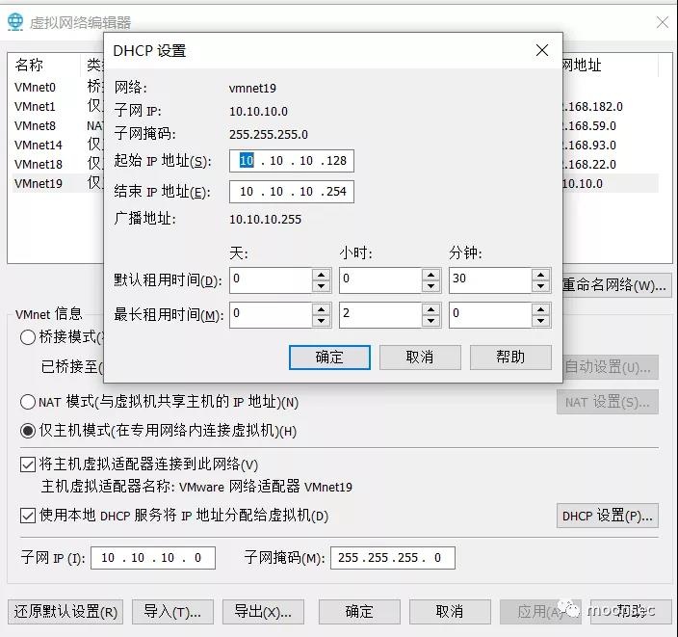Decrease maximum lease hours value

(431, 321)
